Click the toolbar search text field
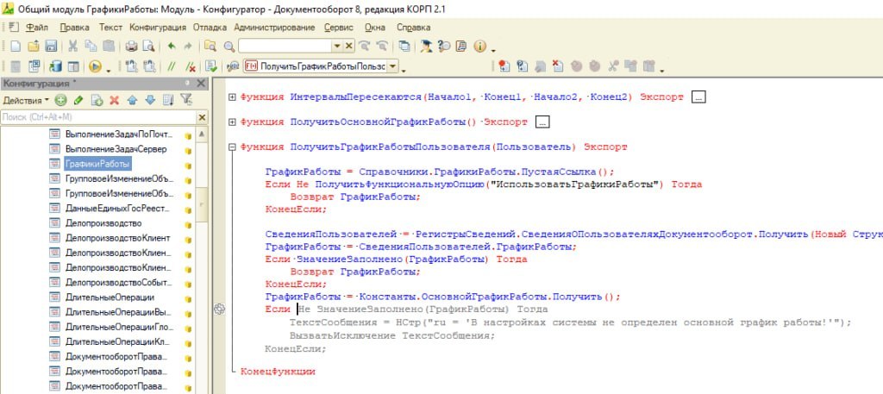The width and height of the screenshot is (883, 394). point(285,47)
